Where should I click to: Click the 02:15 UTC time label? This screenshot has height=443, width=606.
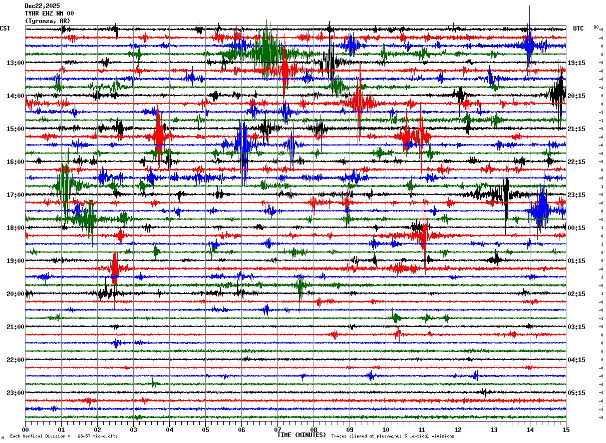pyautogui.click(x=576, y=294)
